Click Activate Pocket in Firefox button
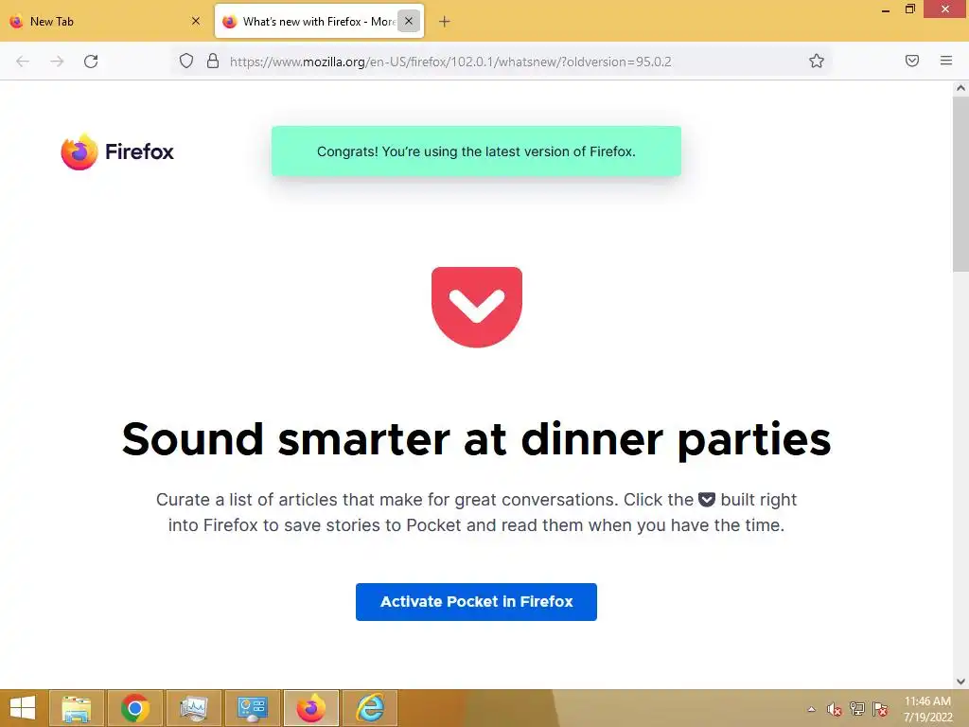 tap(476, 601)
